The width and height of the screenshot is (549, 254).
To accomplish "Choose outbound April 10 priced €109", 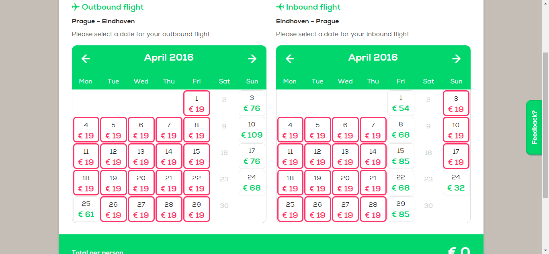I will [x=252, y=130].
